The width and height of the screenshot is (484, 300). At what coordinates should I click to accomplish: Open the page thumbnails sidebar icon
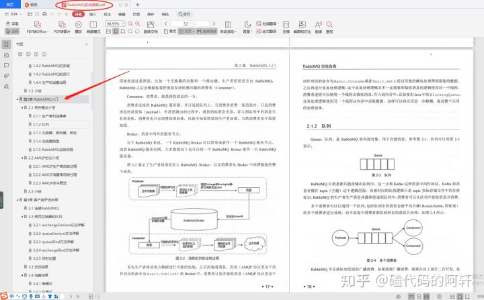pos(6,55)
